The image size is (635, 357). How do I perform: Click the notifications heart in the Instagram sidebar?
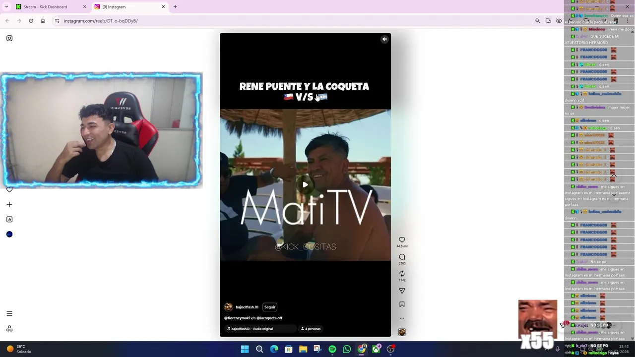(x=9, y=189)
